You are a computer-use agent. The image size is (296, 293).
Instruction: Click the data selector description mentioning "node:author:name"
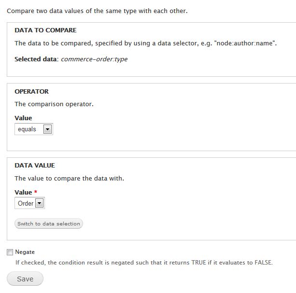pos(145,43)
